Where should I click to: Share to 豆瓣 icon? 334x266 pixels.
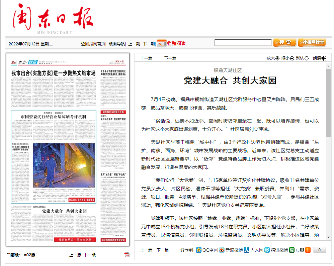click(292, 250)
